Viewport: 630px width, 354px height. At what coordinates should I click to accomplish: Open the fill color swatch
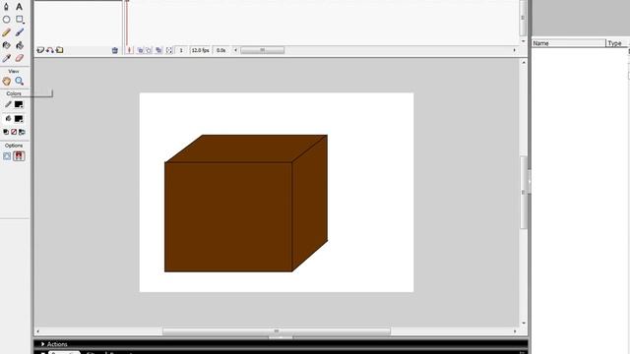click(x=19, y=119)
